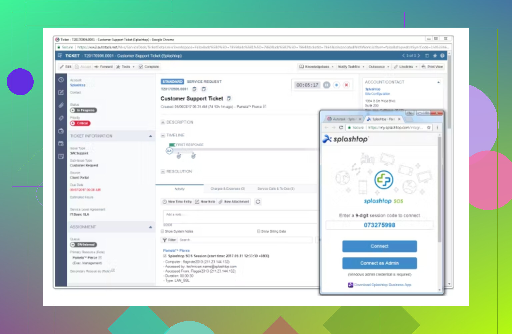
Task: Click Connect as Admin
Action: pyautogui.click(x=379, y=263)
